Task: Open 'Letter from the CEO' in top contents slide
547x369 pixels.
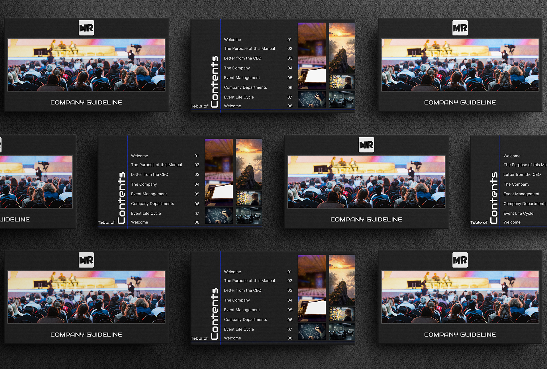Action: (x=242, y=58)
